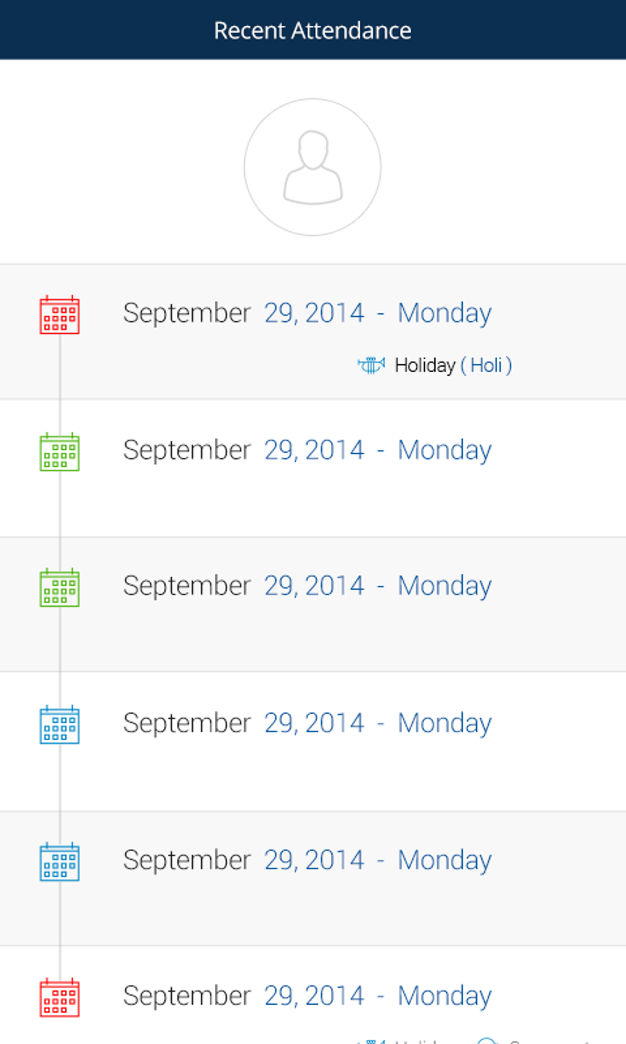
Task: Click the Recent Attendance header title
Action: click(312, 31)
